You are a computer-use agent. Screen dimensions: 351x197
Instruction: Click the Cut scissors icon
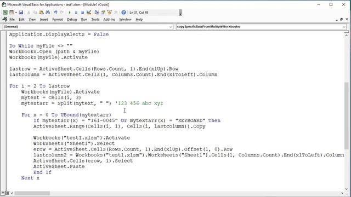pyautogui.click(x=29, y=13)
